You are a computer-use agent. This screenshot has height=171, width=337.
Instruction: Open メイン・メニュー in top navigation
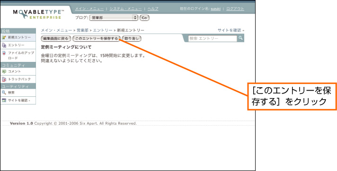[x=89, y=9]
